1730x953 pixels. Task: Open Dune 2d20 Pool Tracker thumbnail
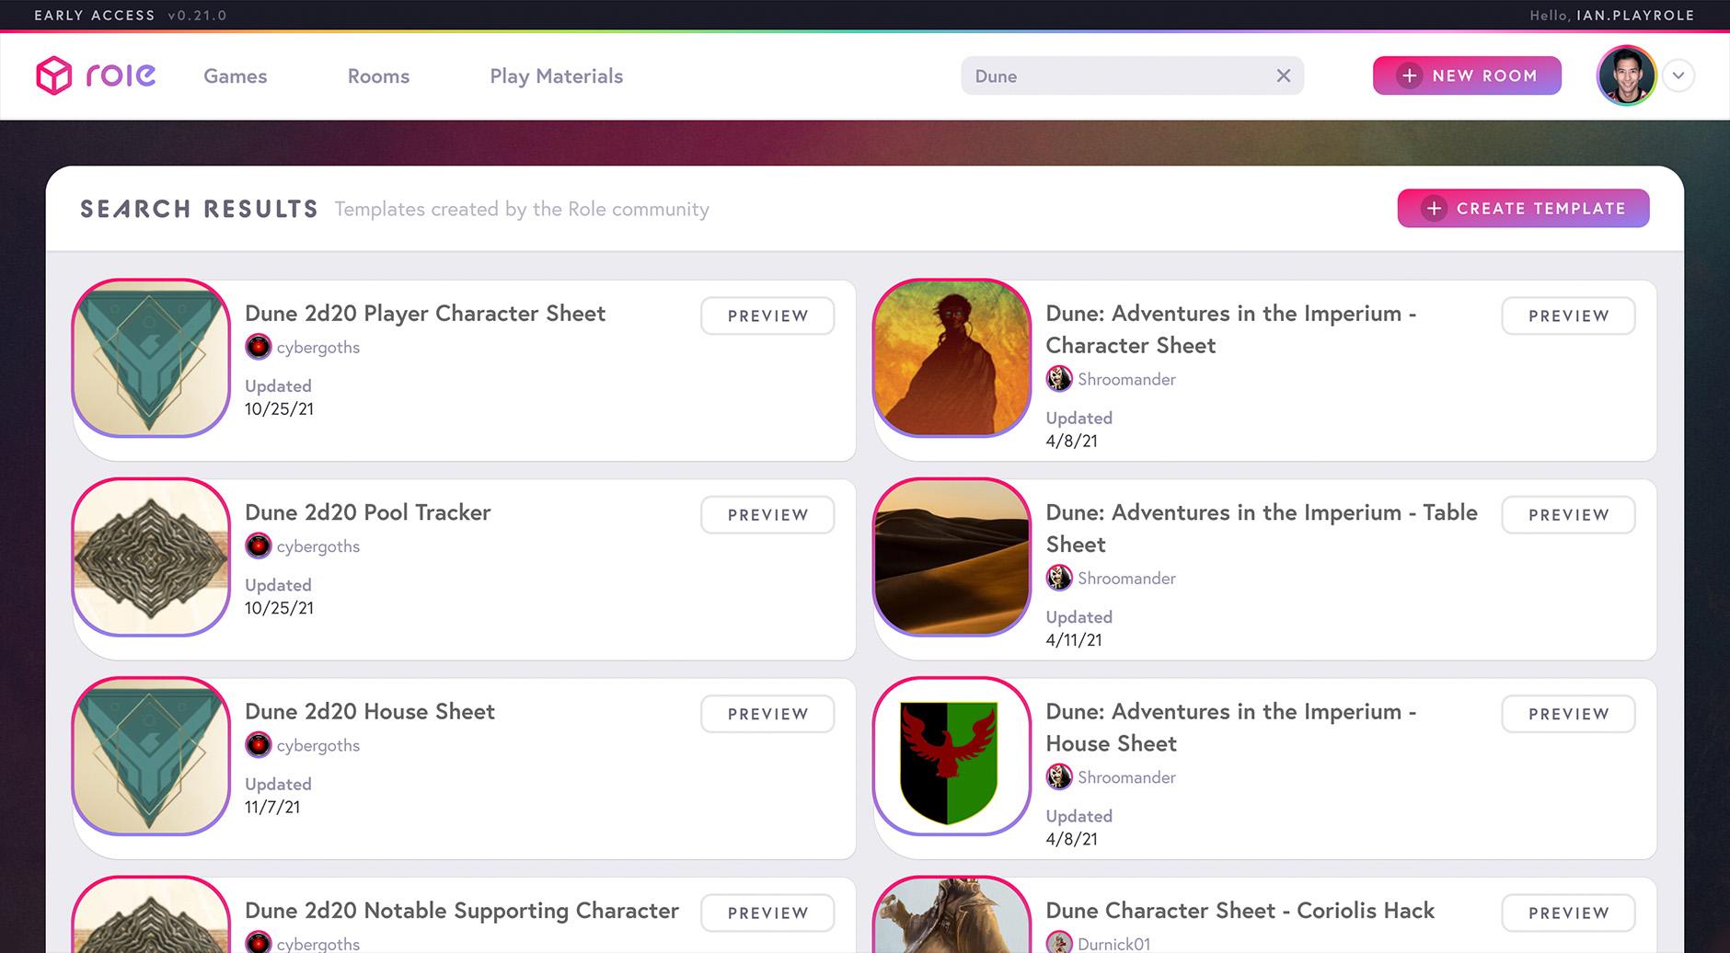pyautogui.click(x=151, y=557)
